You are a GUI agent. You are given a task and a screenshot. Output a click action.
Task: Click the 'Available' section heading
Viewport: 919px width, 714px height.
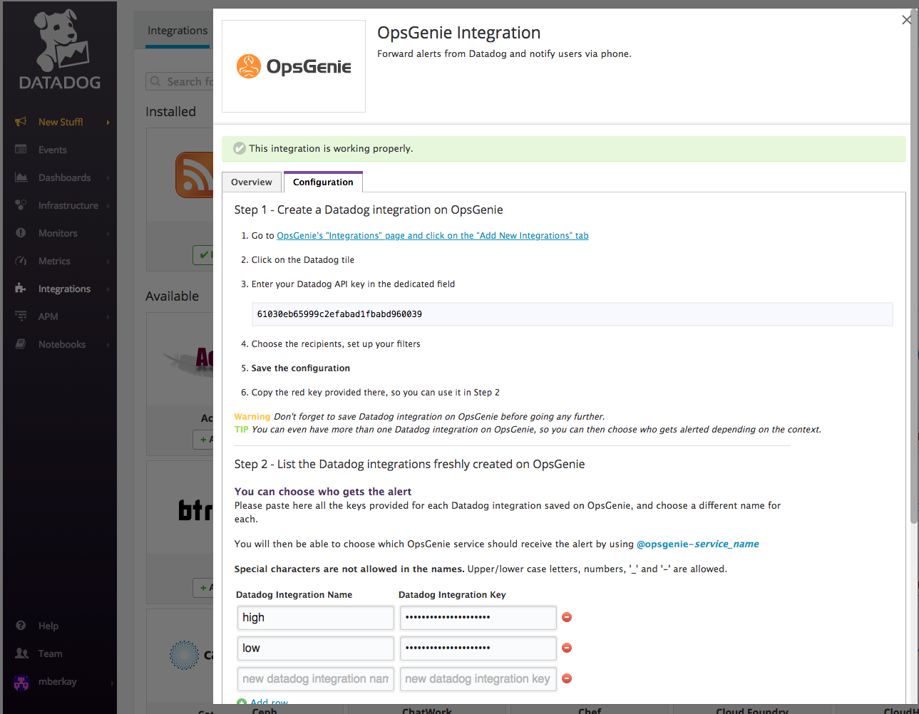(x=172, y=296)
